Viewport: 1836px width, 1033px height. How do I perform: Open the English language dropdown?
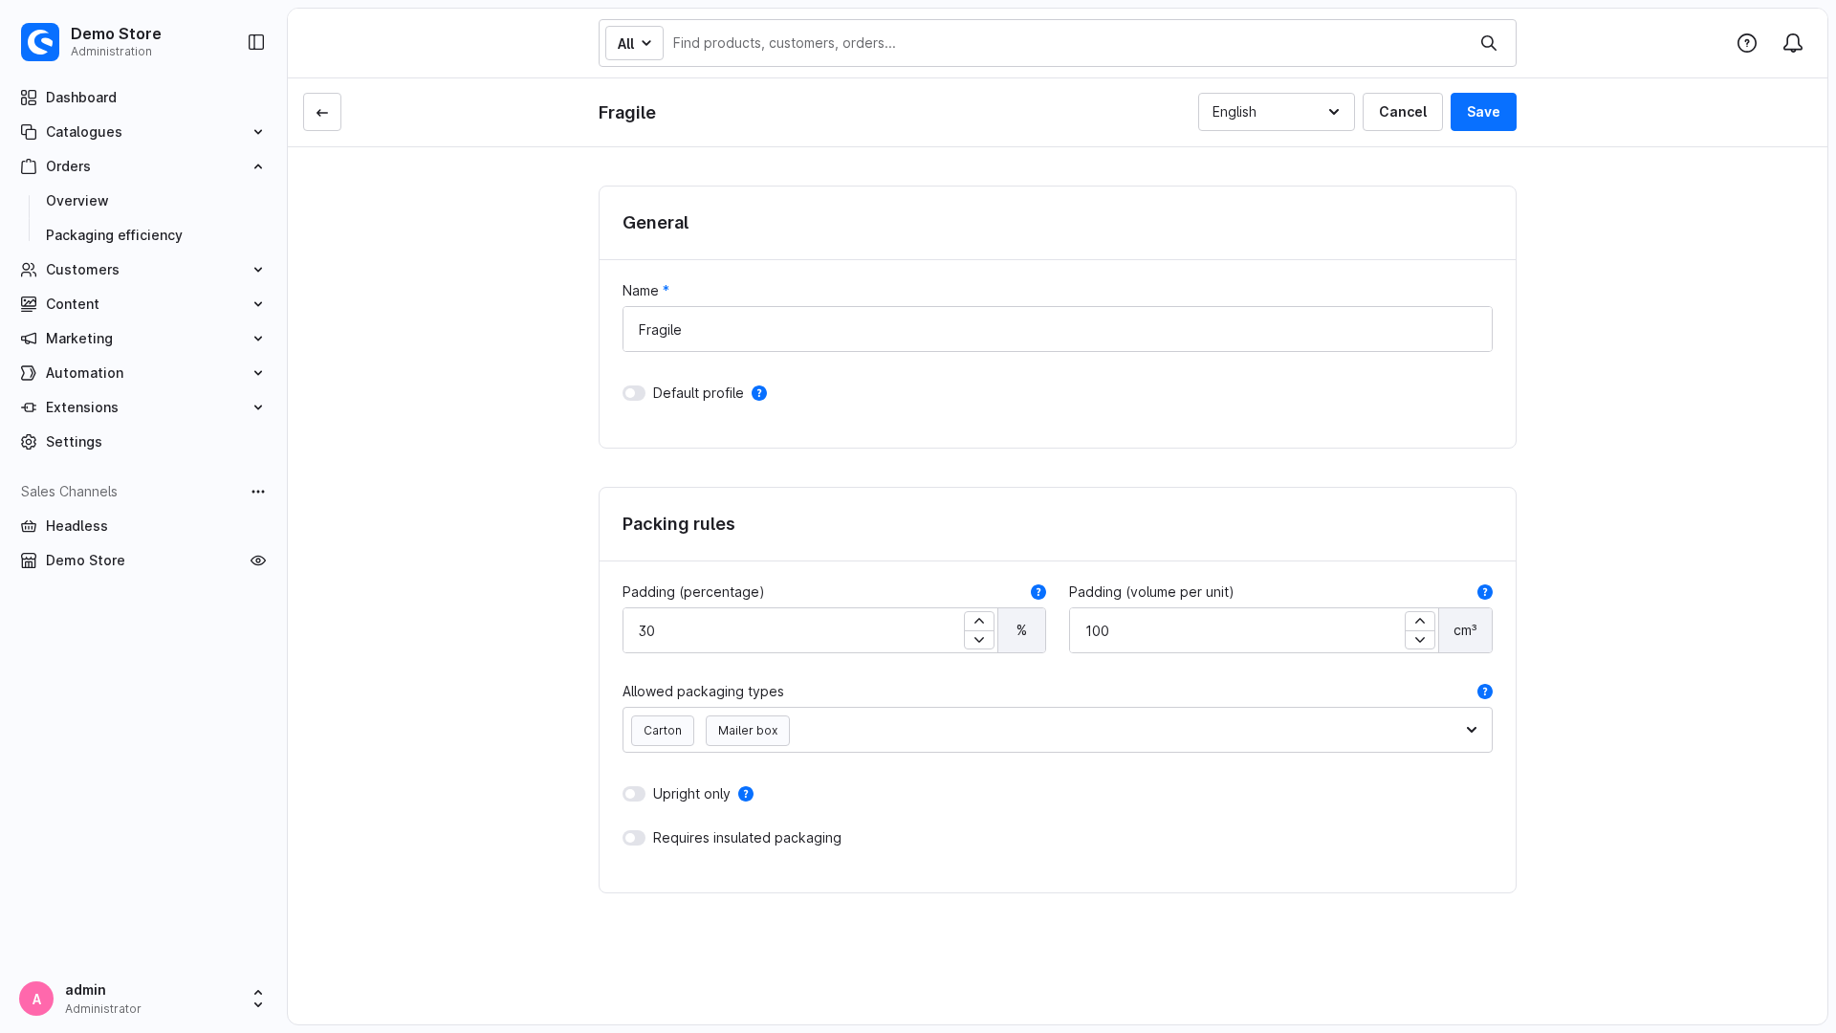click(x=1277, y=112)
